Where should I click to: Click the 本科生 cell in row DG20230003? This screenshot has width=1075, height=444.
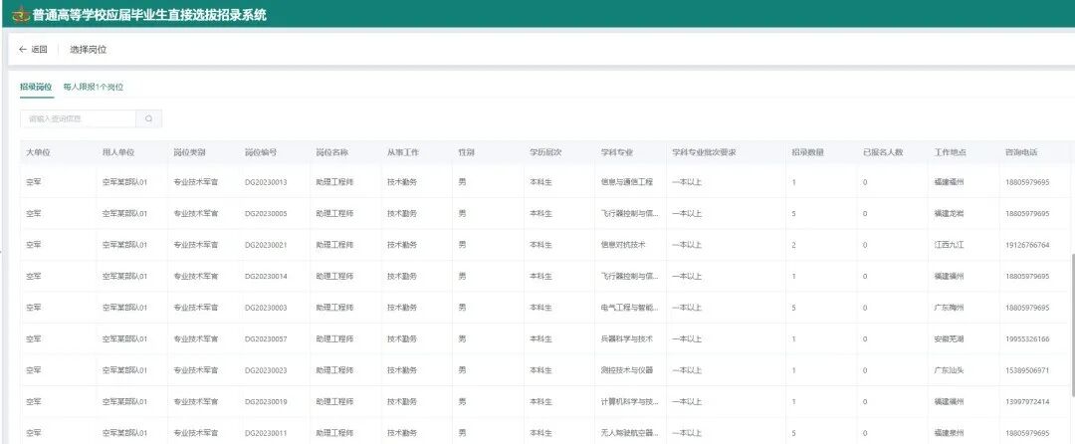[x=540, y=308]
